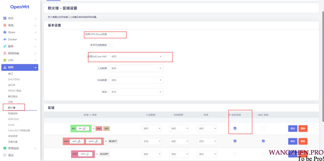This screenshot has height=161, width=324.
Task: Expand the 转发 dropdown showing 丢弃
Action: point(136,92)
